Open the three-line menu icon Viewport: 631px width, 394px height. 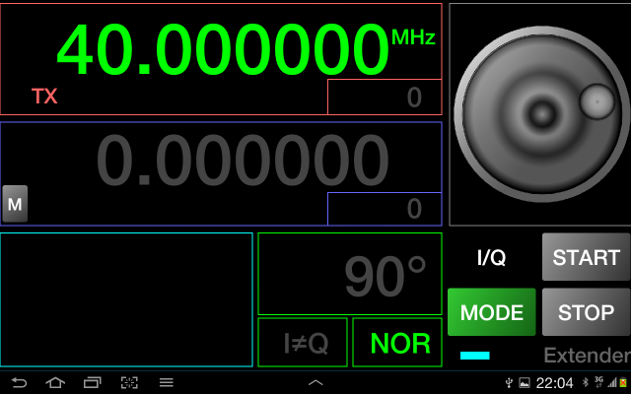[167, 382]
